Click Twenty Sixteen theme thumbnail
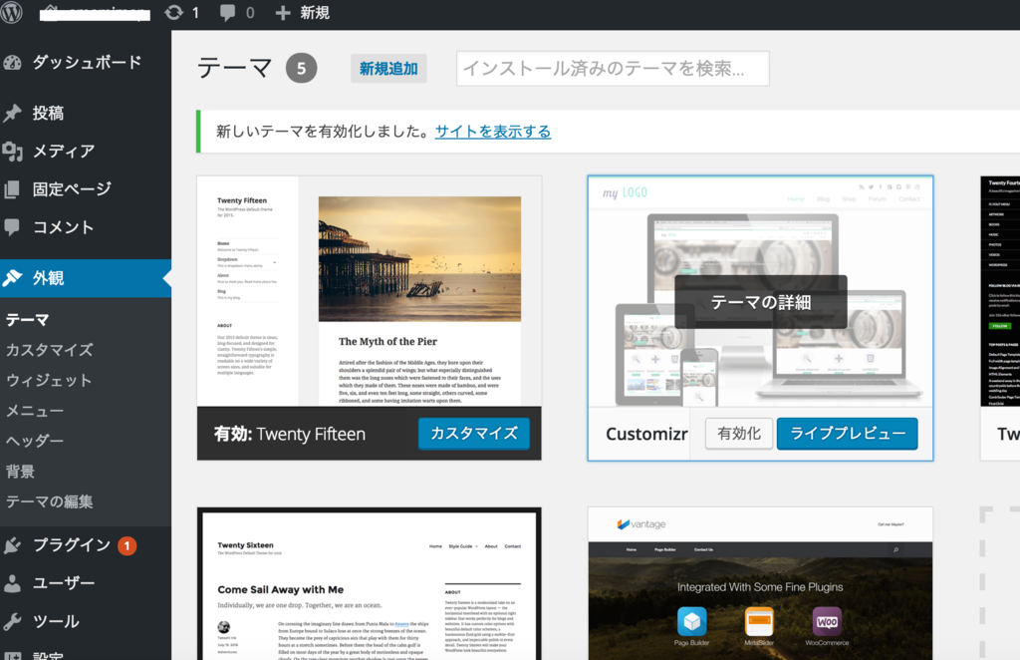 pyautogui.click(x=370, y=584)
